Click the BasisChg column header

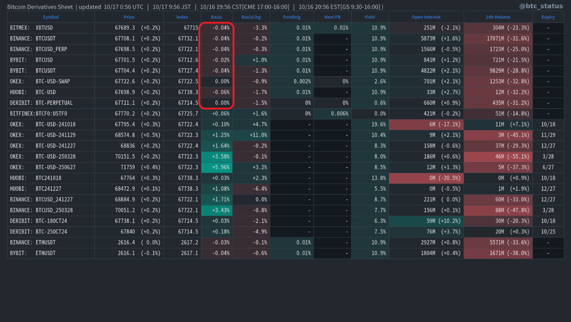click(x=251, y=17)
